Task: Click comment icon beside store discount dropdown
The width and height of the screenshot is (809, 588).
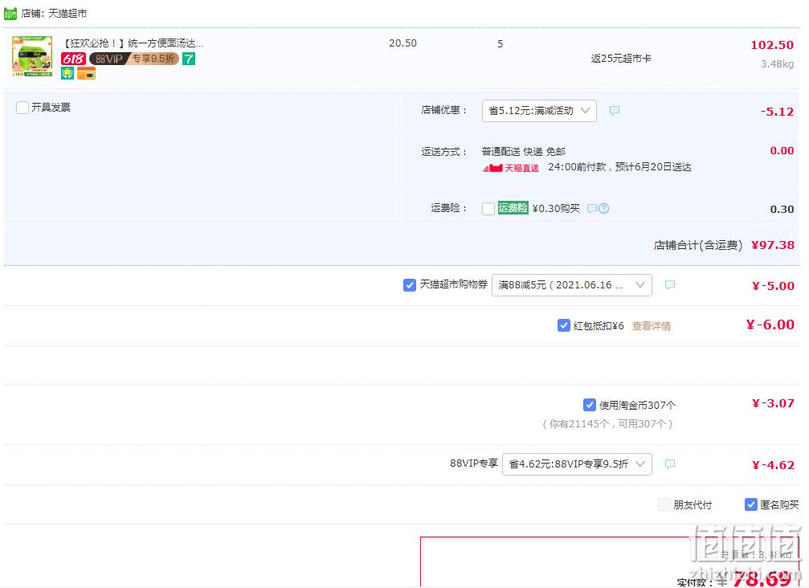Action: (614, 110)
